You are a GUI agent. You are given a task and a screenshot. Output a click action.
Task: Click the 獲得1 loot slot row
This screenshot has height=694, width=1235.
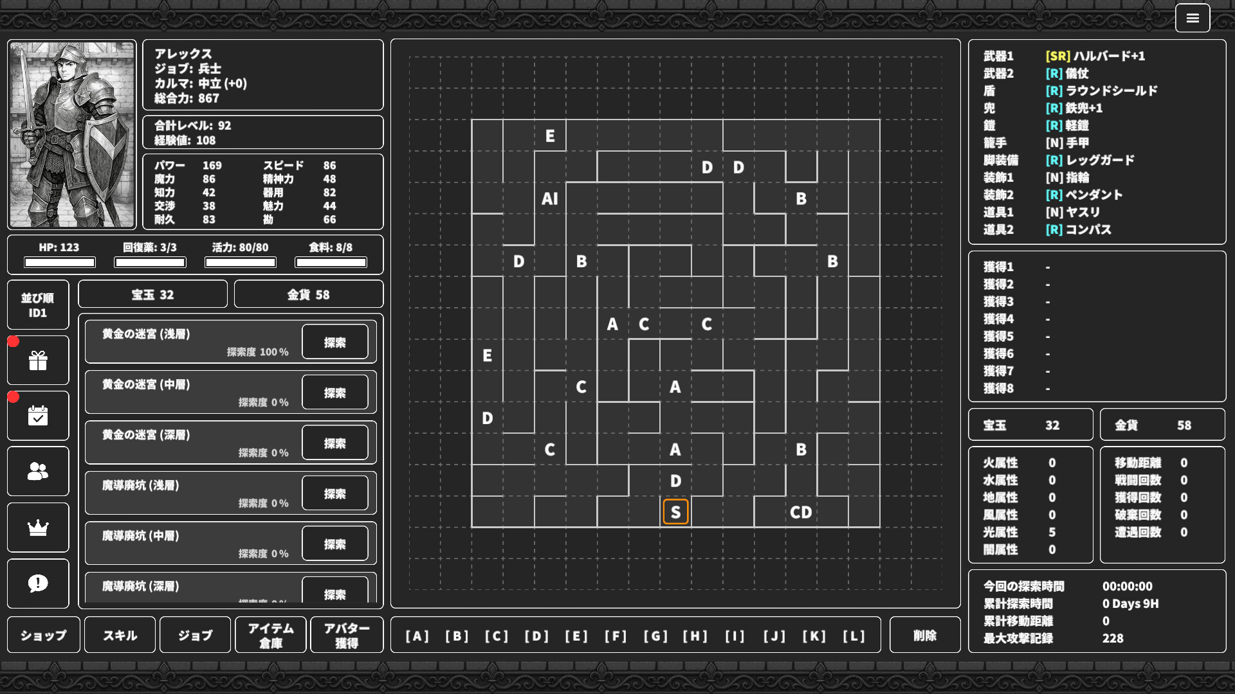(x=1097, y=267)
